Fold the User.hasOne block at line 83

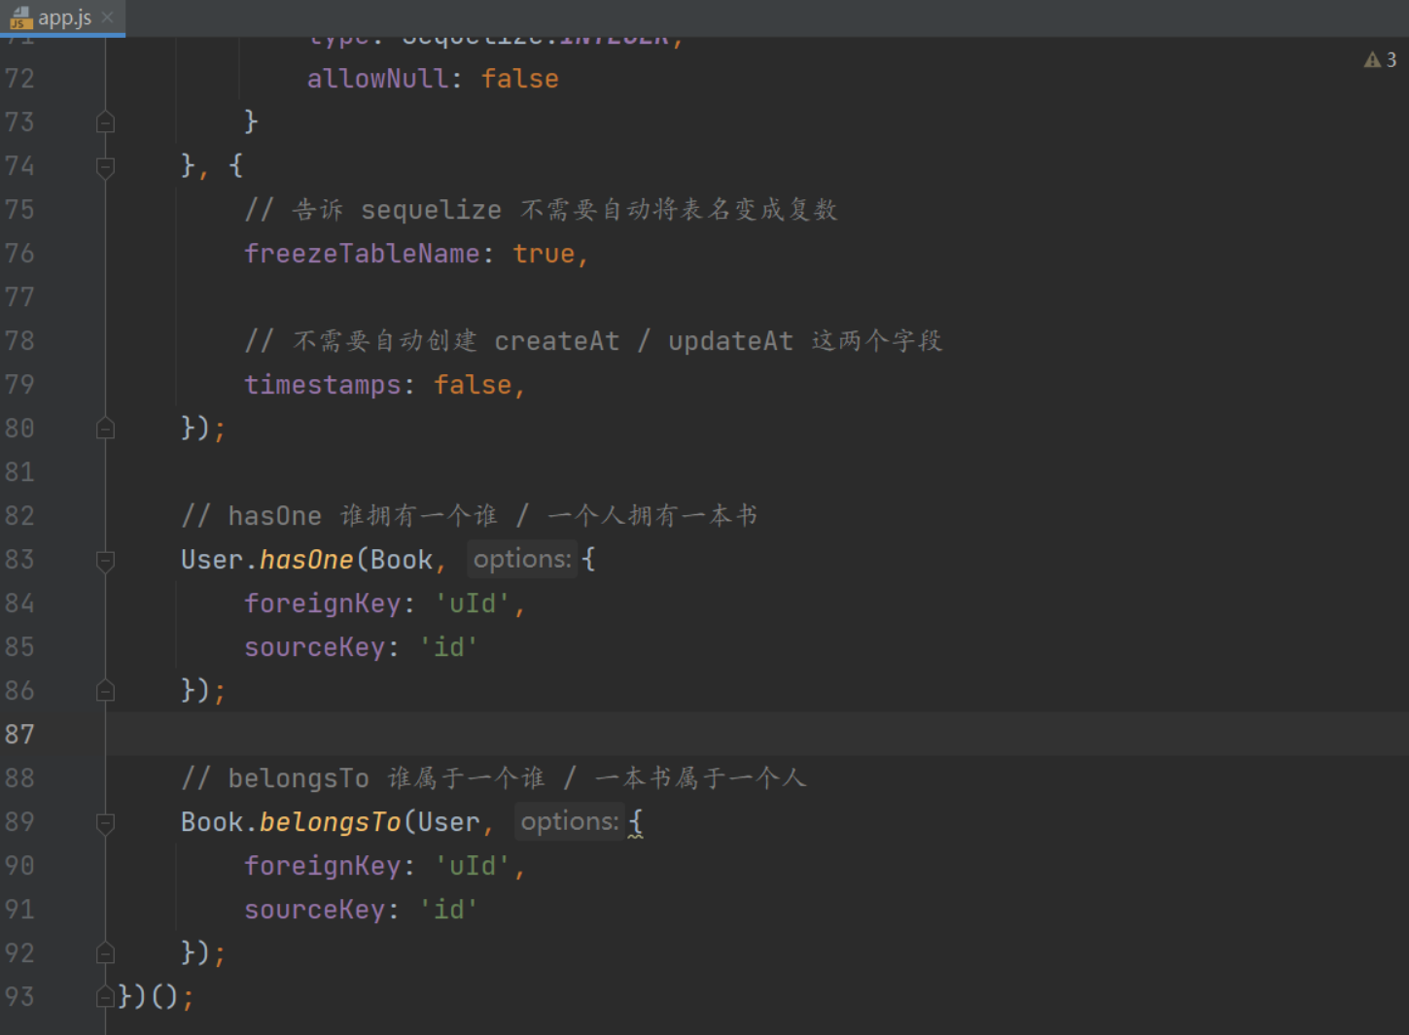point(106,560)
